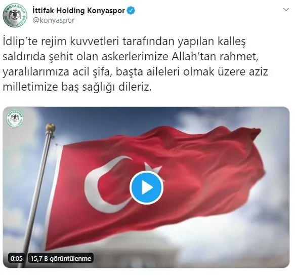Click the Konyaspor watermark logo in video
The width and height of the screenshot is (295, 276).
[15, 119]
